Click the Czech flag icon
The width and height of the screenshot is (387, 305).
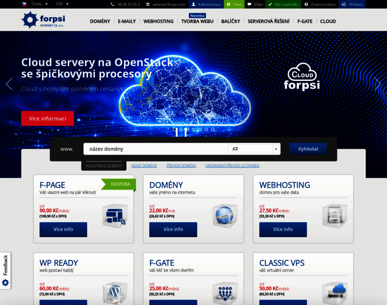[24, 4]
